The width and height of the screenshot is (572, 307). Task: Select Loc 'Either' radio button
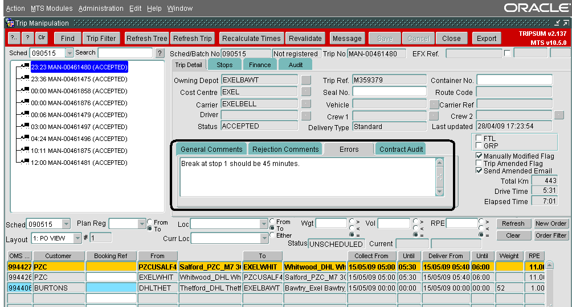[x=272, y=235]
